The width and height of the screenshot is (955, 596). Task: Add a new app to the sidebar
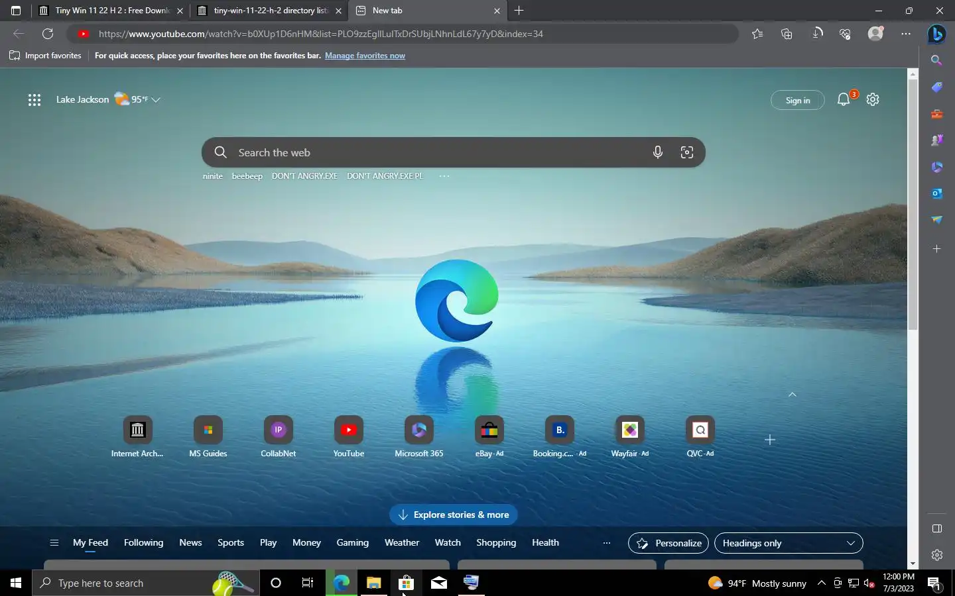[936, 249]
